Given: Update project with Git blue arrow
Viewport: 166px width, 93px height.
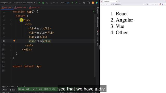Looking at the screenshot, I should coord(68,3).
